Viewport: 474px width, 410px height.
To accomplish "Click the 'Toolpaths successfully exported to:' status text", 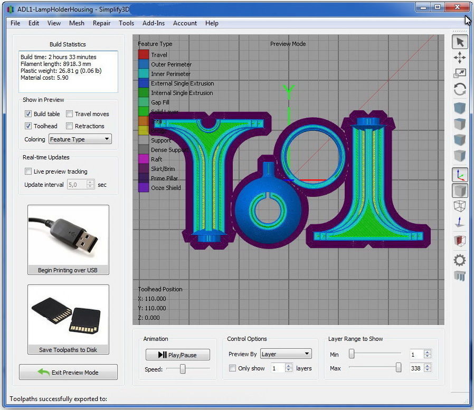I will coord(59,399).
